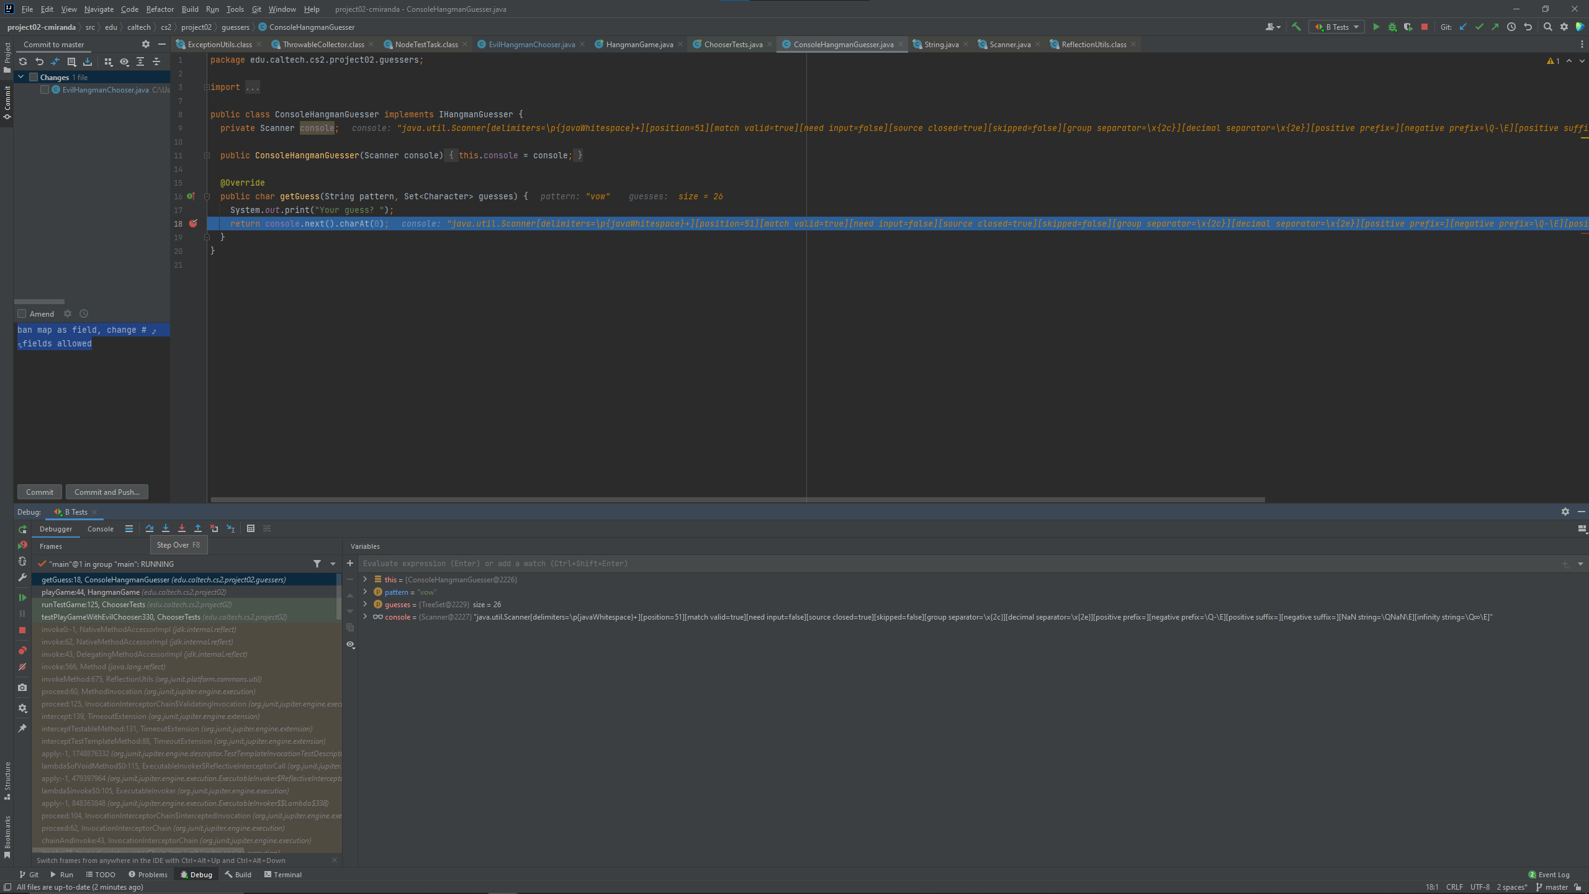
Task: Click the Step Out debugger icon
Action: 198,528
